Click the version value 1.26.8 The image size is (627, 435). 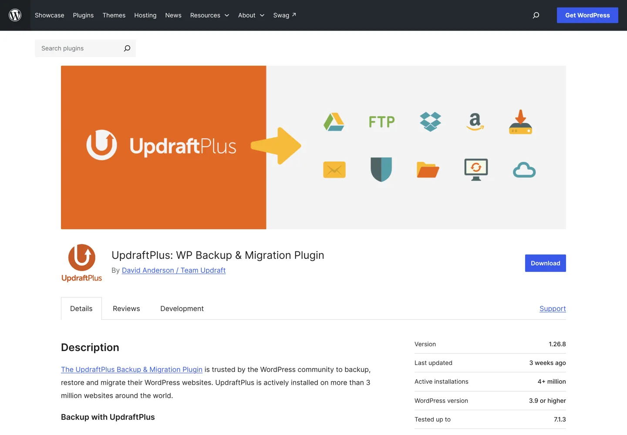pos(557,344)
